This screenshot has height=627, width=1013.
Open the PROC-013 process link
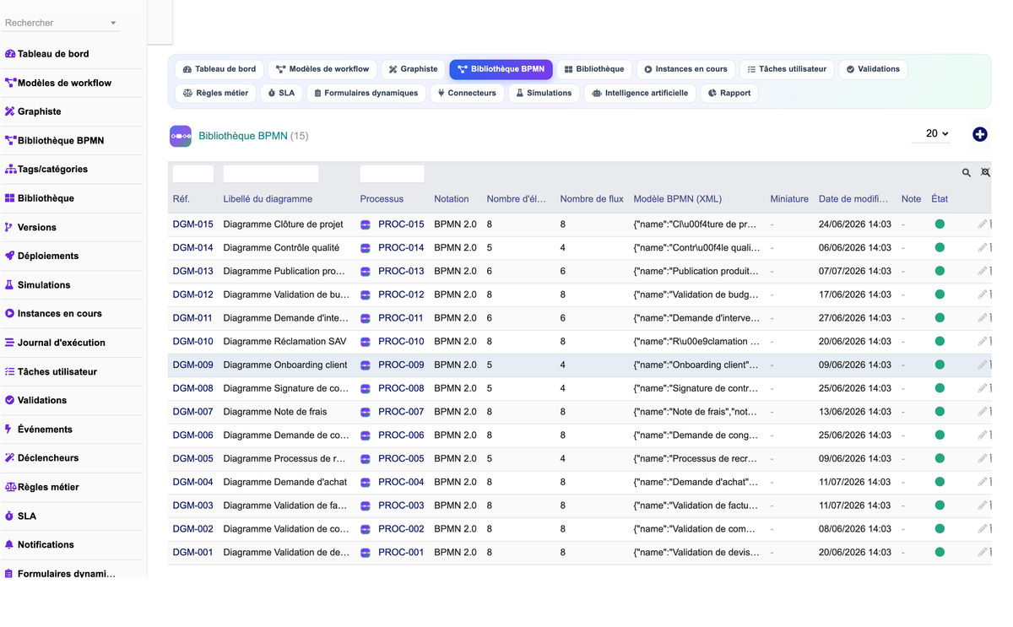(401, 272)
